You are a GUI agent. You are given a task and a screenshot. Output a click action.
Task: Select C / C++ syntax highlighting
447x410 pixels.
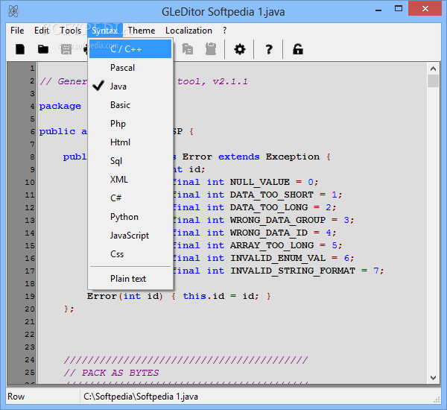(x=130, y=49)
